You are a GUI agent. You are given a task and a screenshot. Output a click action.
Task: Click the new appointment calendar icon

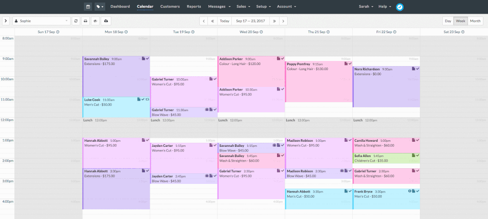[88, 7]
